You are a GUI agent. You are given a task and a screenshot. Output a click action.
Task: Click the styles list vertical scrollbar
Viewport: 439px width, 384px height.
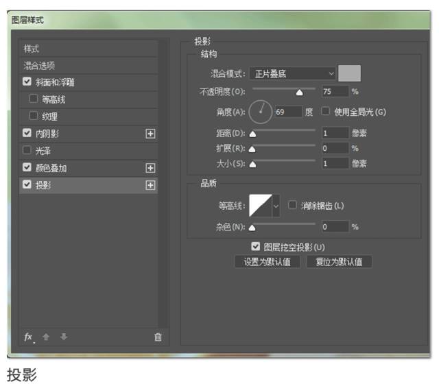click(163, 183)
